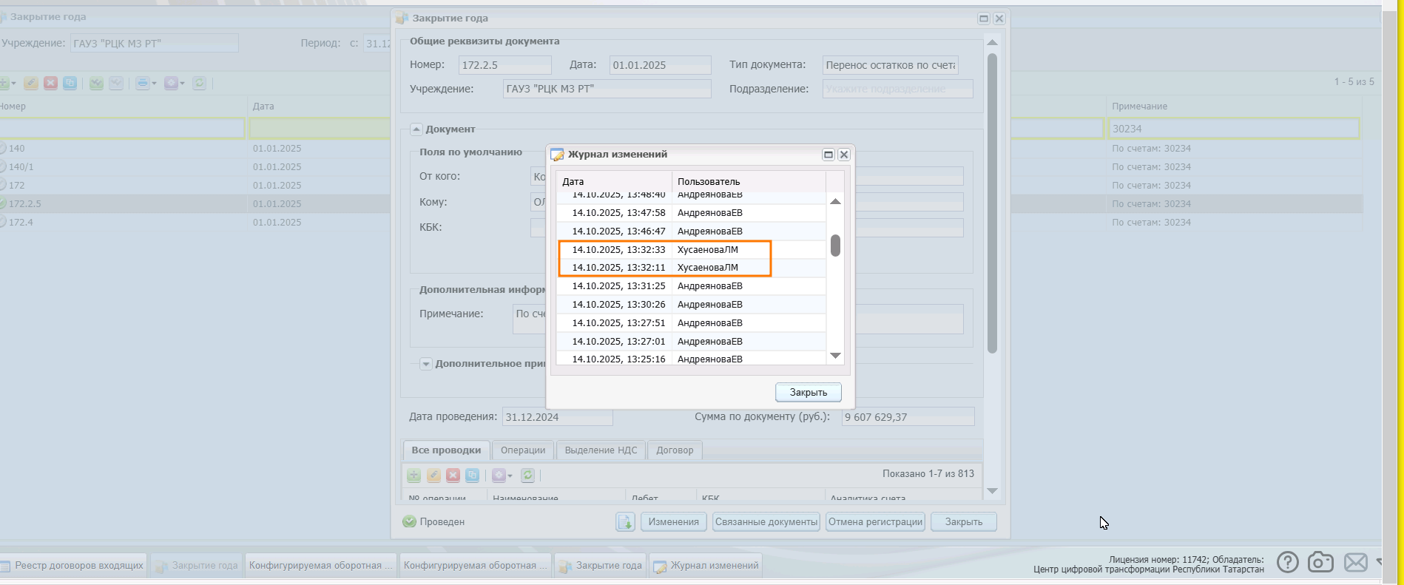This screenshot has height=585, width=1404.
Task: Click the red delete icon in the postings toolbar
Action: click(x=453, y=476)
